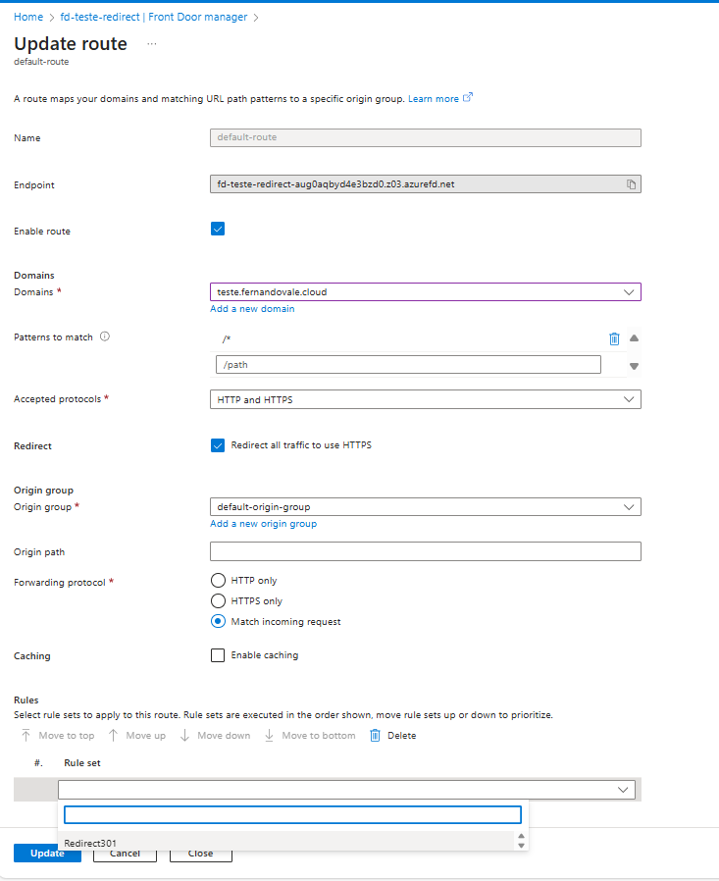The width and height of the screenshot is (719, 881).
Task: Click the Close button
Action: pos(200,854)
